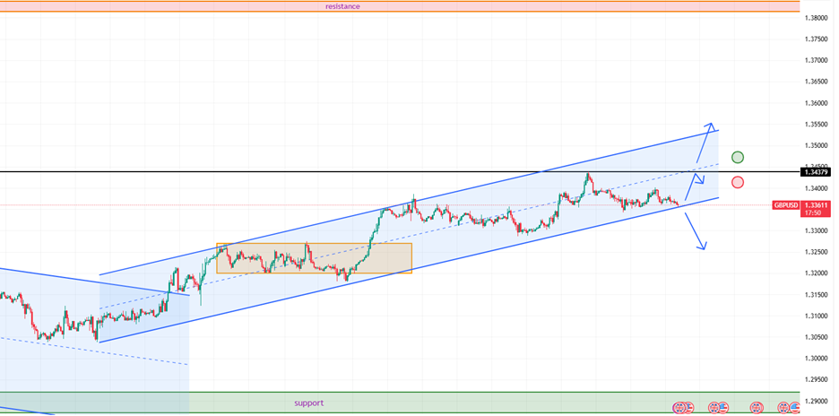The image size is (839, 416).
Task: Click the green circle marker above the black line
Action: pyautogui.click(x=737, y=158)
